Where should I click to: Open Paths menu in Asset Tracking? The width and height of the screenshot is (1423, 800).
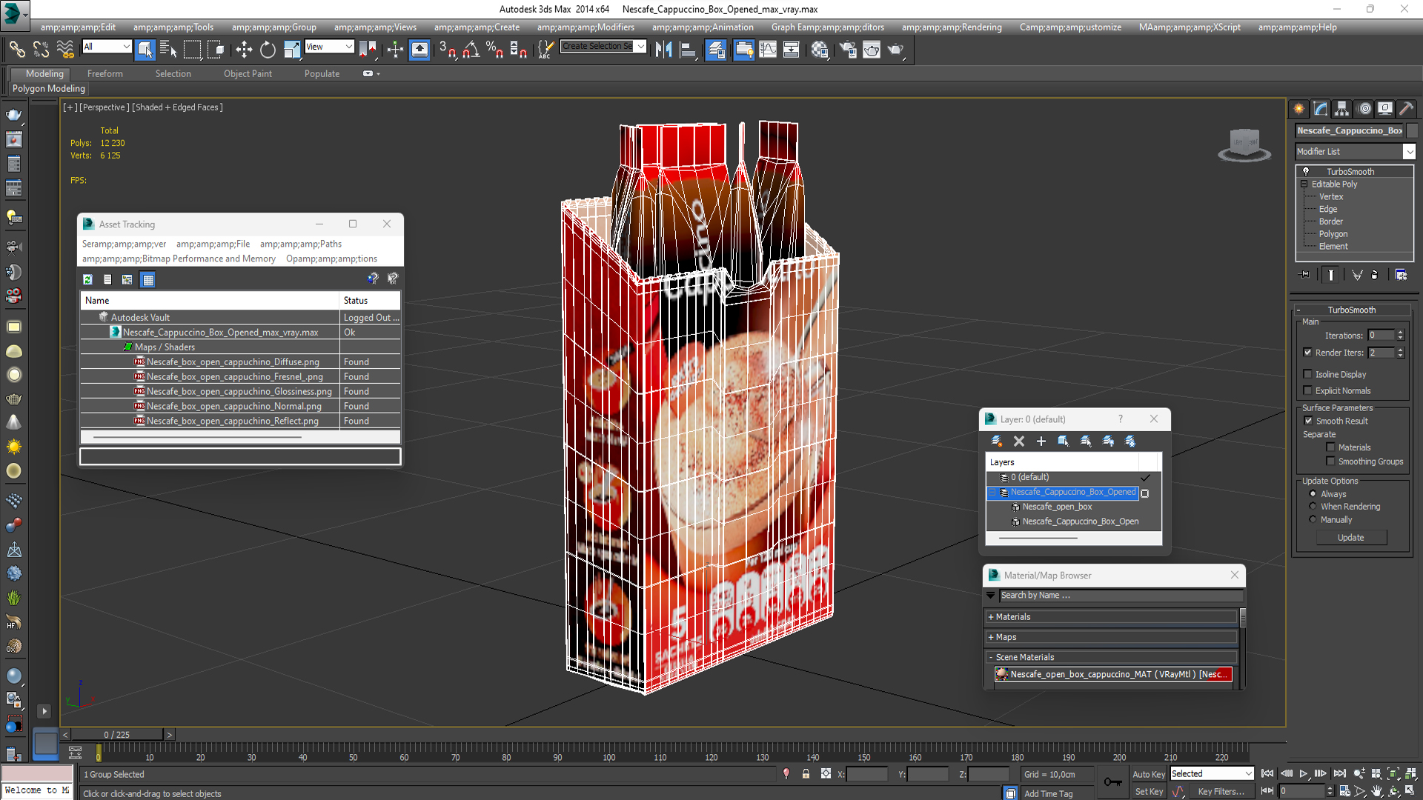(301, 244)
